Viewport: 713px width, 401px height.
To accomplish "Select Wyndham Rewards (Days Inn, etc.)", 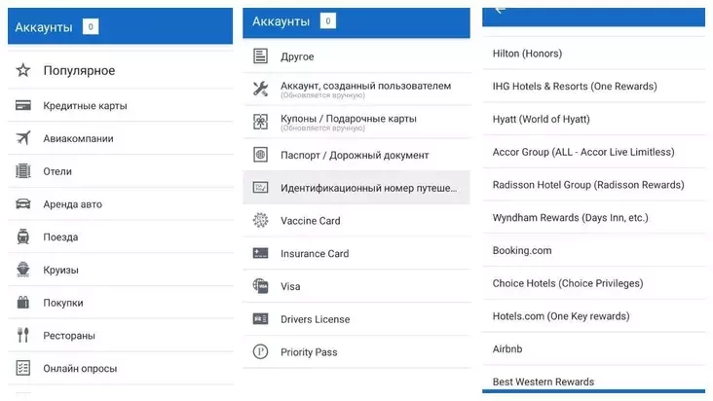I will point(594,217).
